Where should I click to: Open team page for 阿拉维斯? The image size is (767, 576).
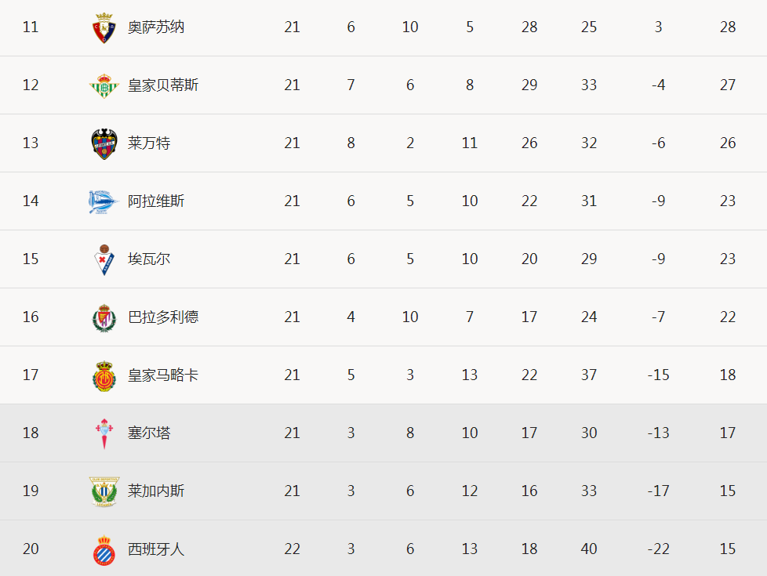tap(156, 201)
